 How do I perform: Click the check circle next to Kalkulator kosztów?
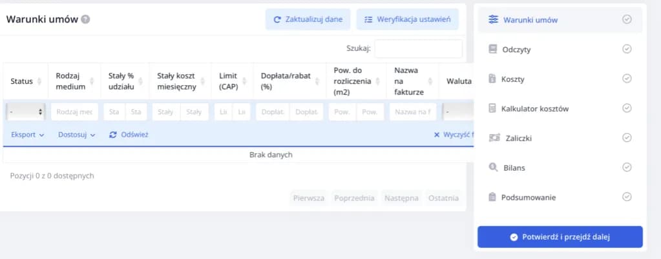627,108
